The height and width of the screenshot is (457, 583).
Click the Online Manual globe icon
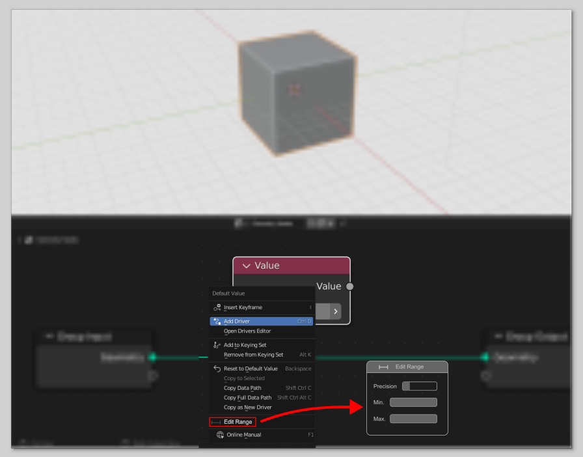click(x=220, y=435)
